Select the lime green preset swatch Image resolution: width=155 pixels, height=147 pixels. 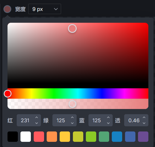(91, 137)
